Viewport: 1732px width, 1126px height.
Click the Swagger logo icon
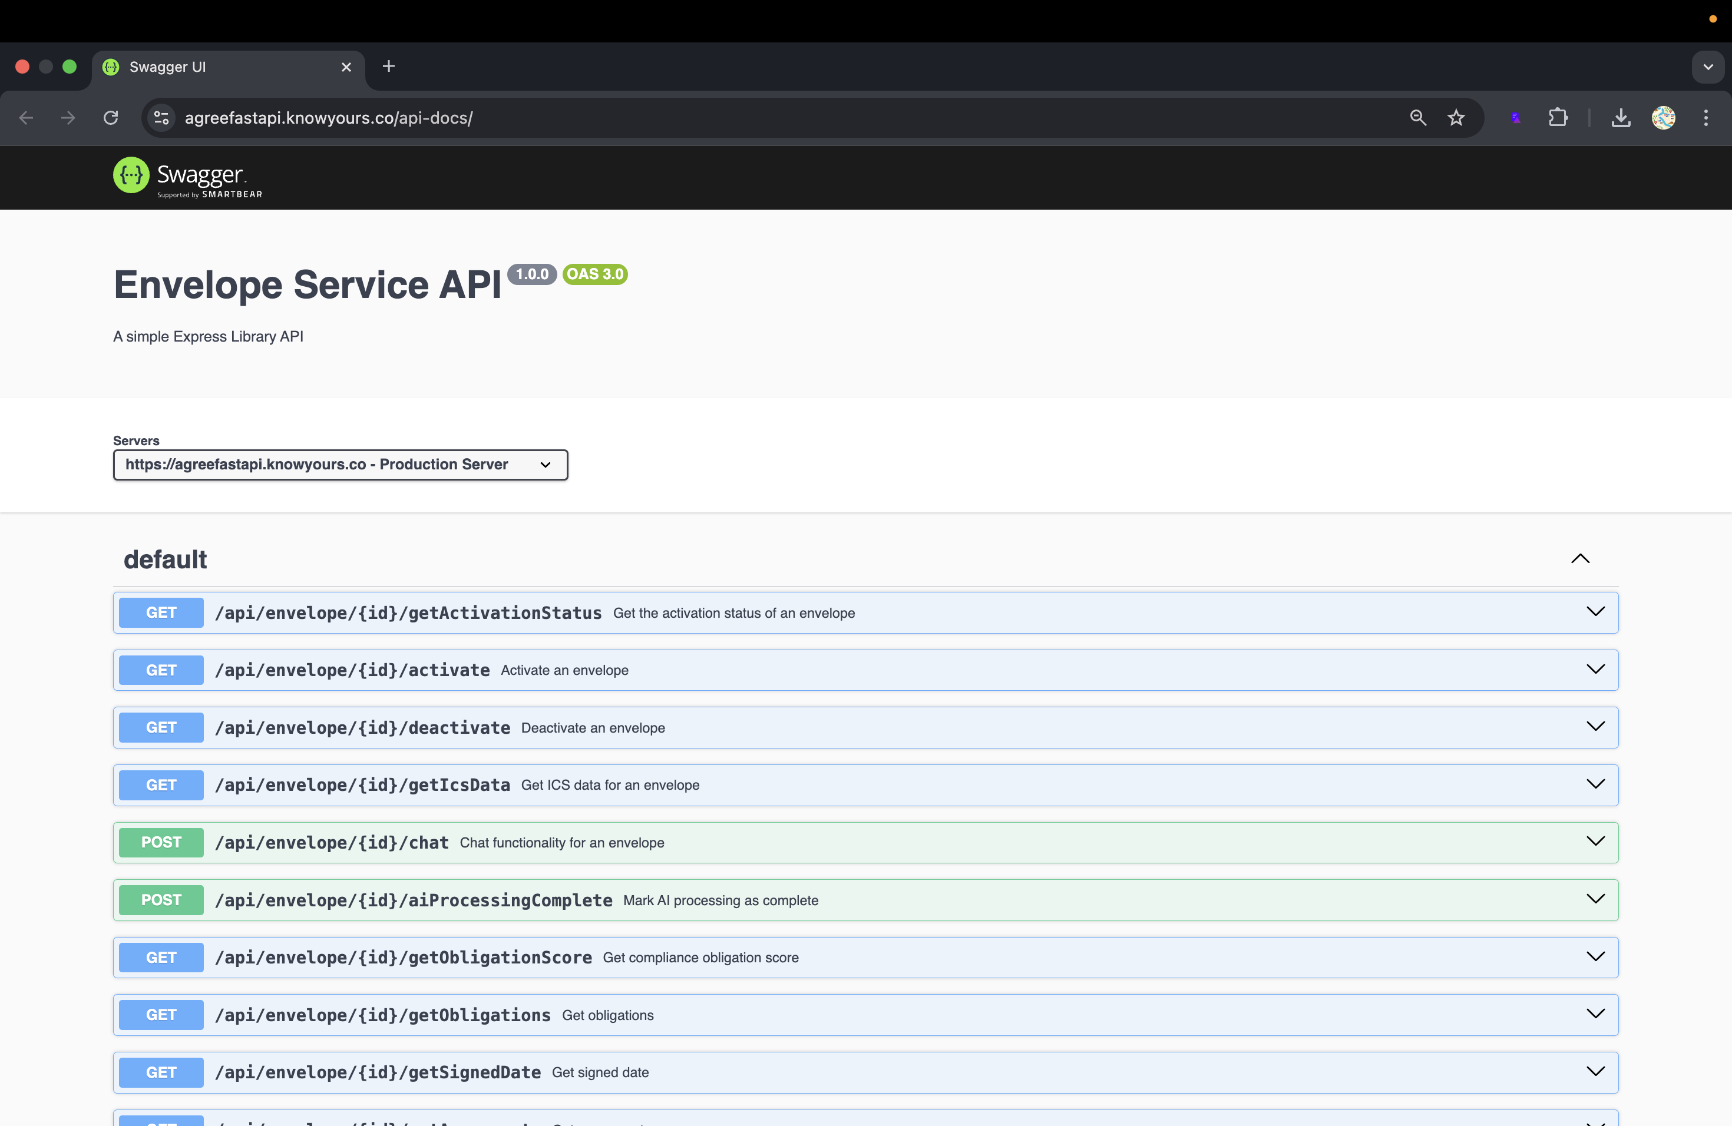(132, 175)
